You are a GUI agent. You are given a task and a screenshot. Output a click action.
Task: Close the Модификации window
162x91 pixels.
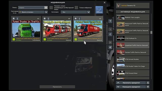tap(105, 3)
